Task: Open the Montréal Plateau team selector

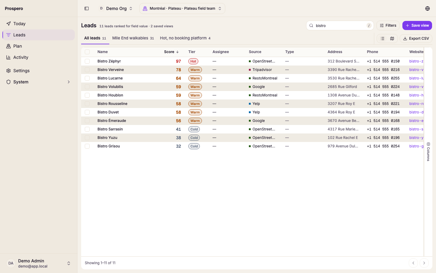Action: coord(182,8)
